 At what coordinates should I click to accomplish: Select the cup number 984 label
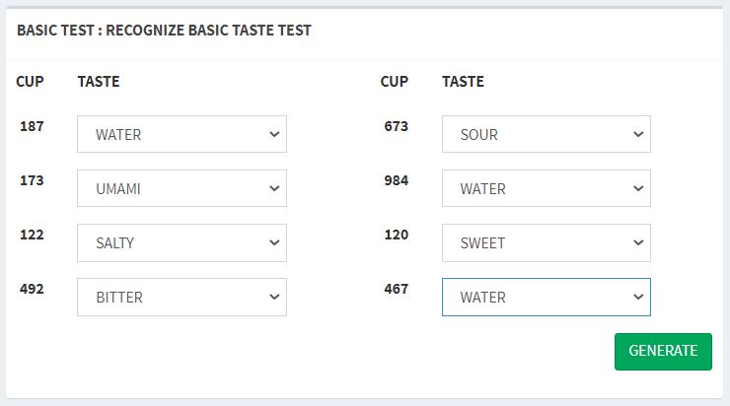(x=395, y=180)
